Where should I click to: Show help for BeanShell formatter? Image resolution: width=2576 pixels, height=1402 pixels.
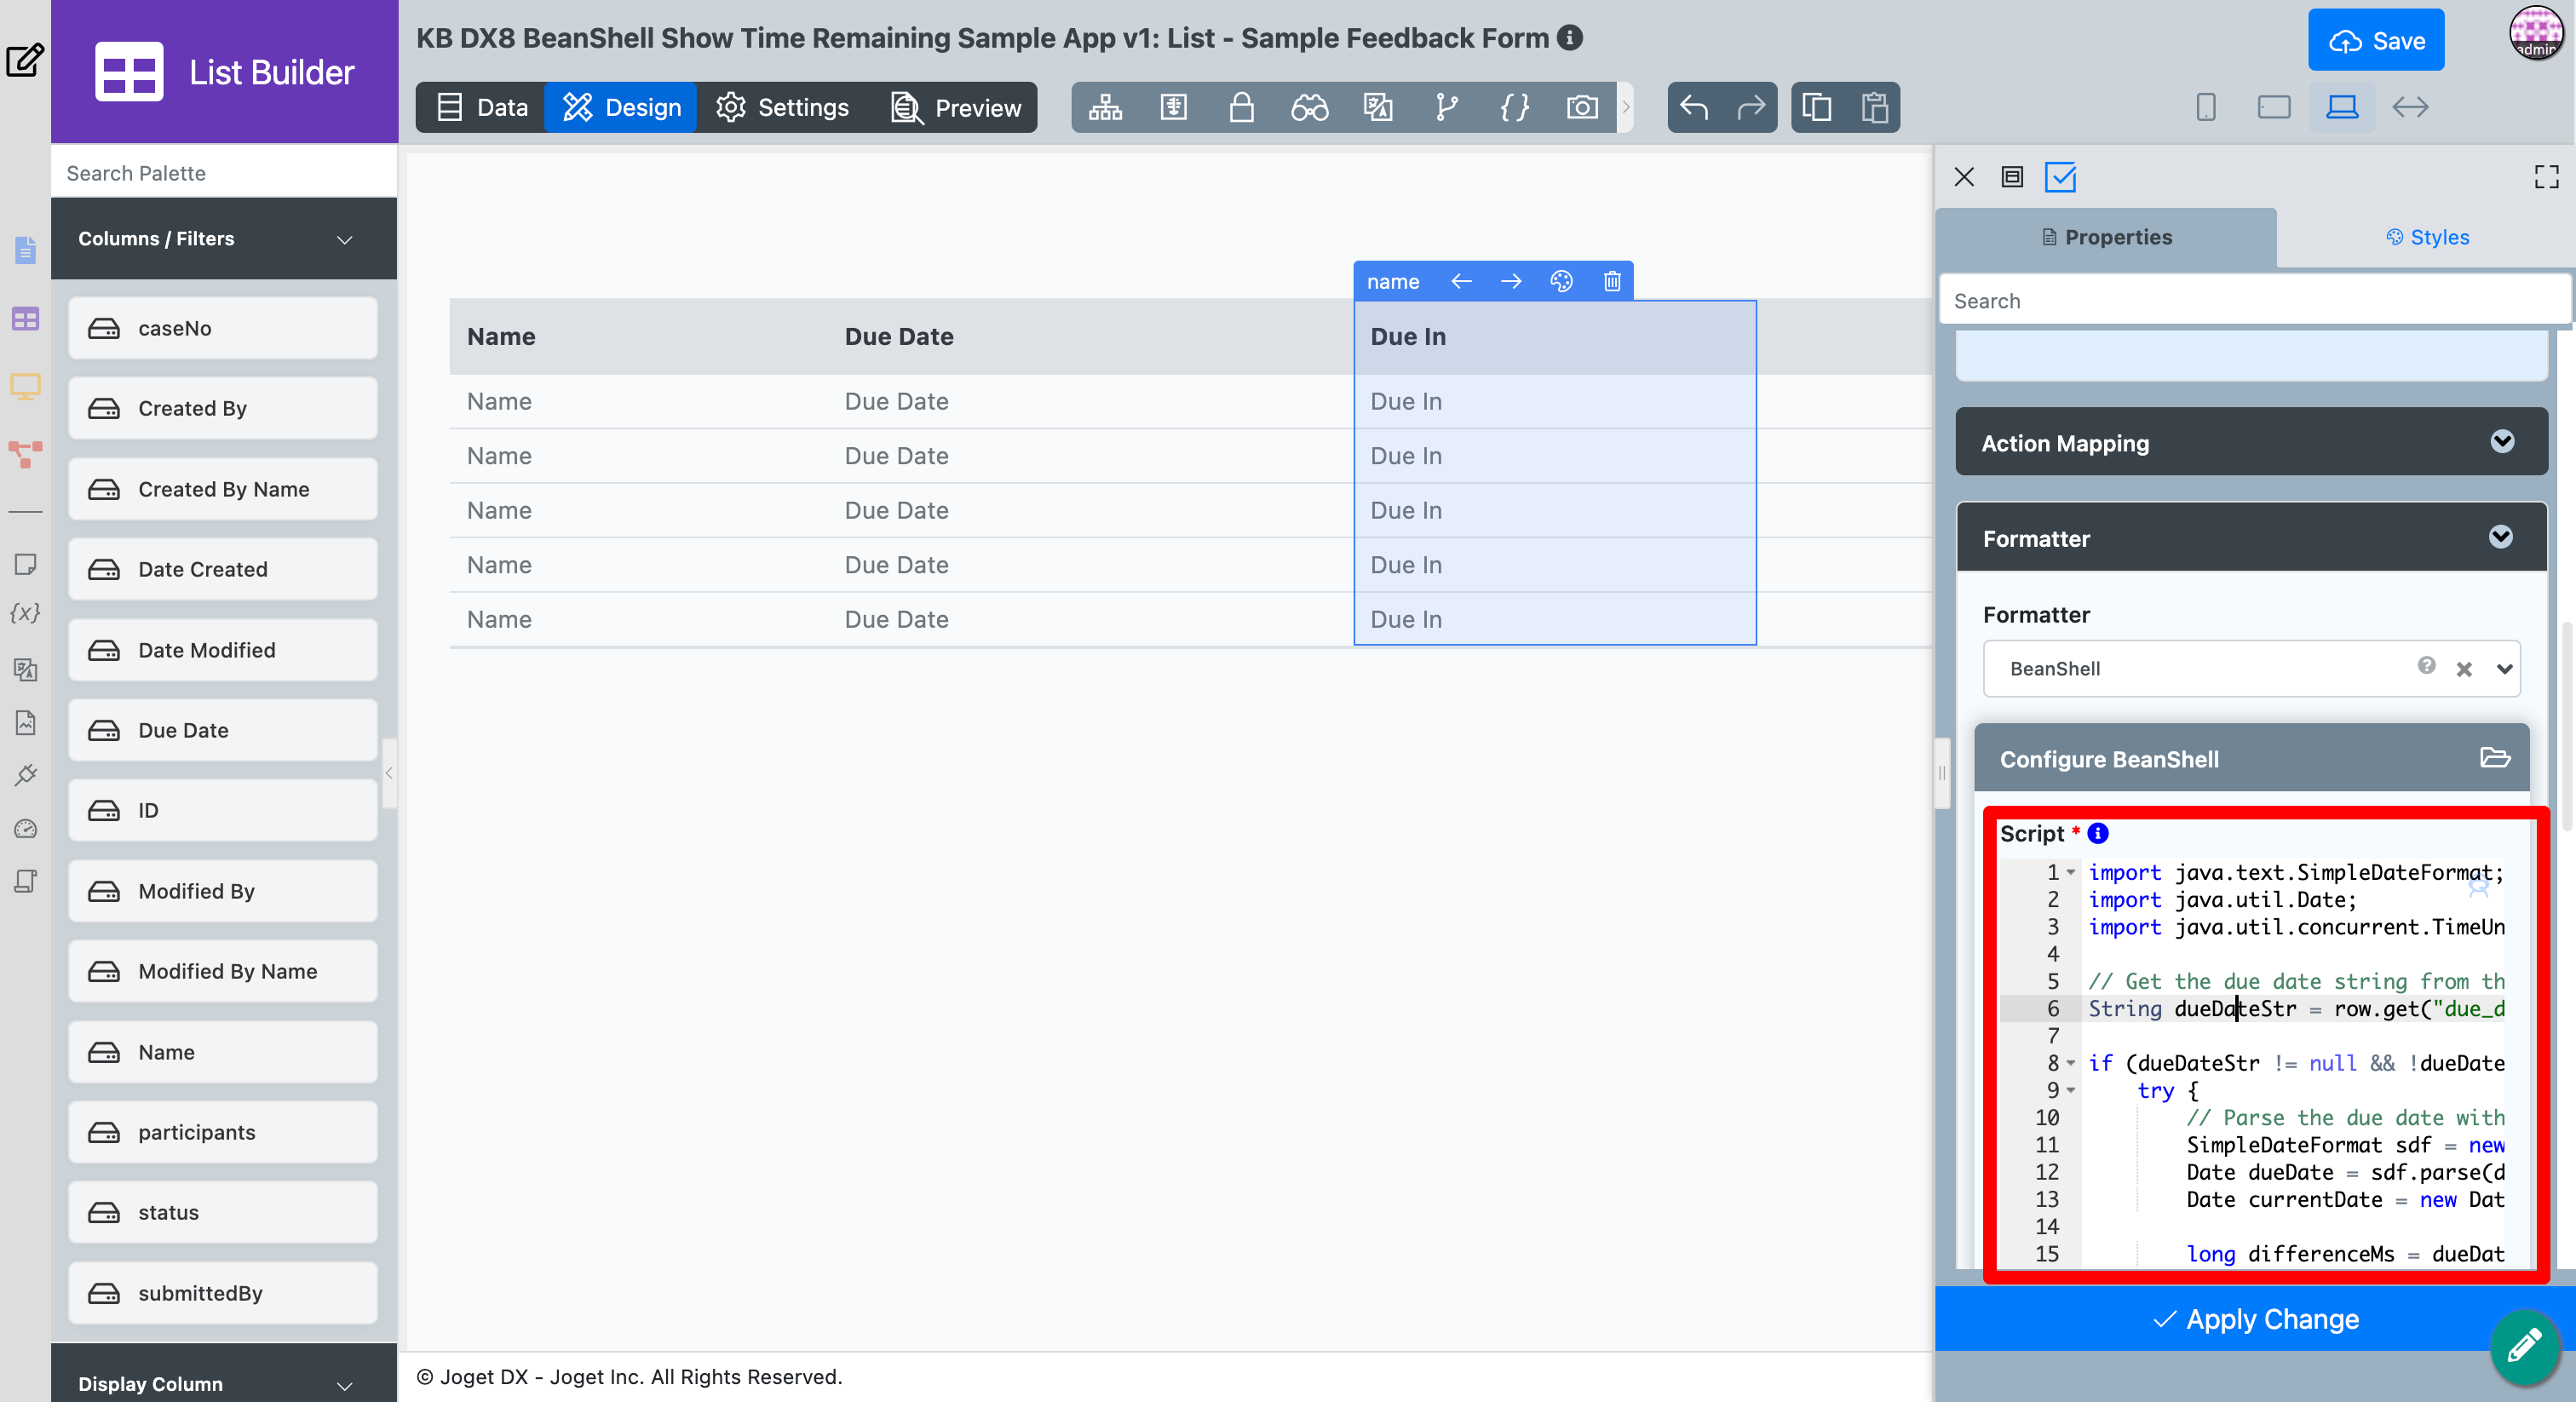(x=2426, y=665)
